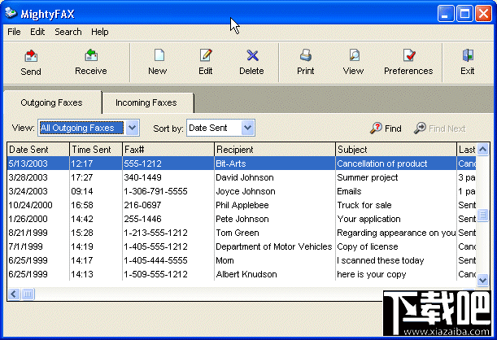Click the Edit pencil toolbar icon

pos(206,55)
